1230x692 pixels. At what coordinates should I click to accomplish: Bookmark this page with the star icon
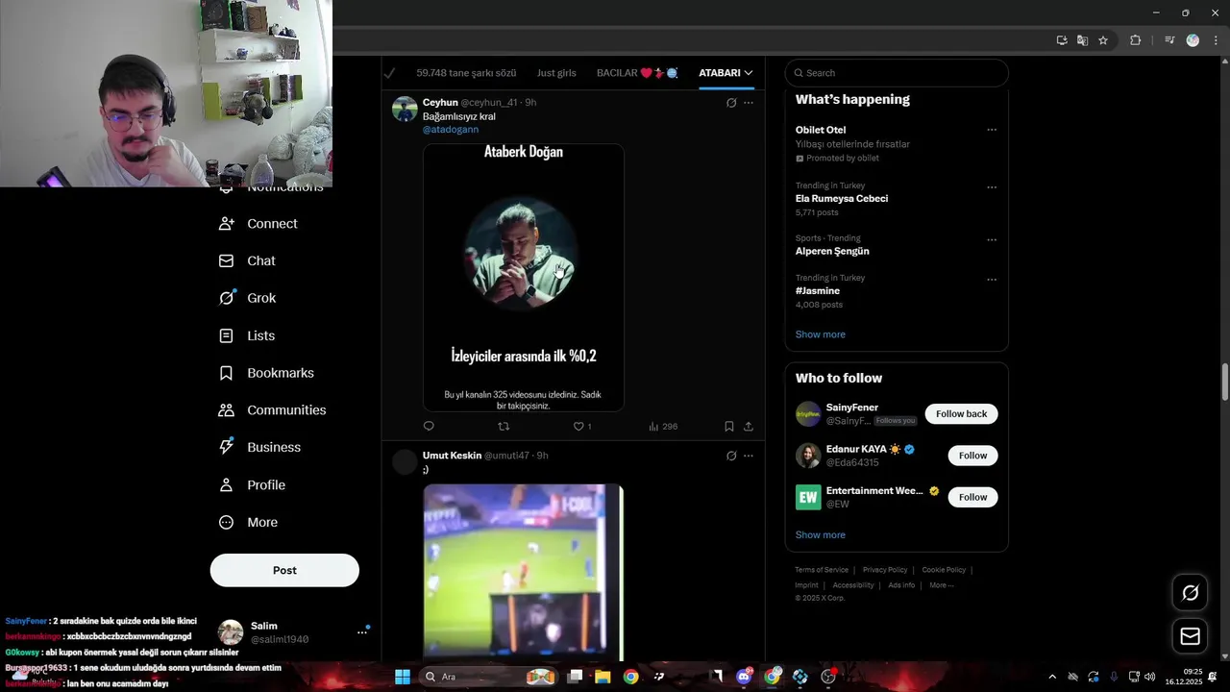tap(1103, 40)
